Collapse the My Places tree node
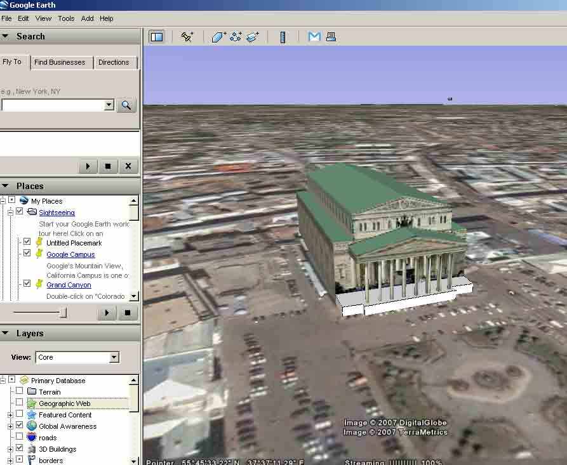Screen dimensions: 567x465 [x=3, y=200]
